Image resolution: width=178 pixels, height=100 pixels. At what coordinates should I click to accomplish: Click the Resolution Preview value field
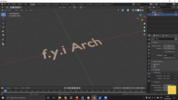point(169,46)
